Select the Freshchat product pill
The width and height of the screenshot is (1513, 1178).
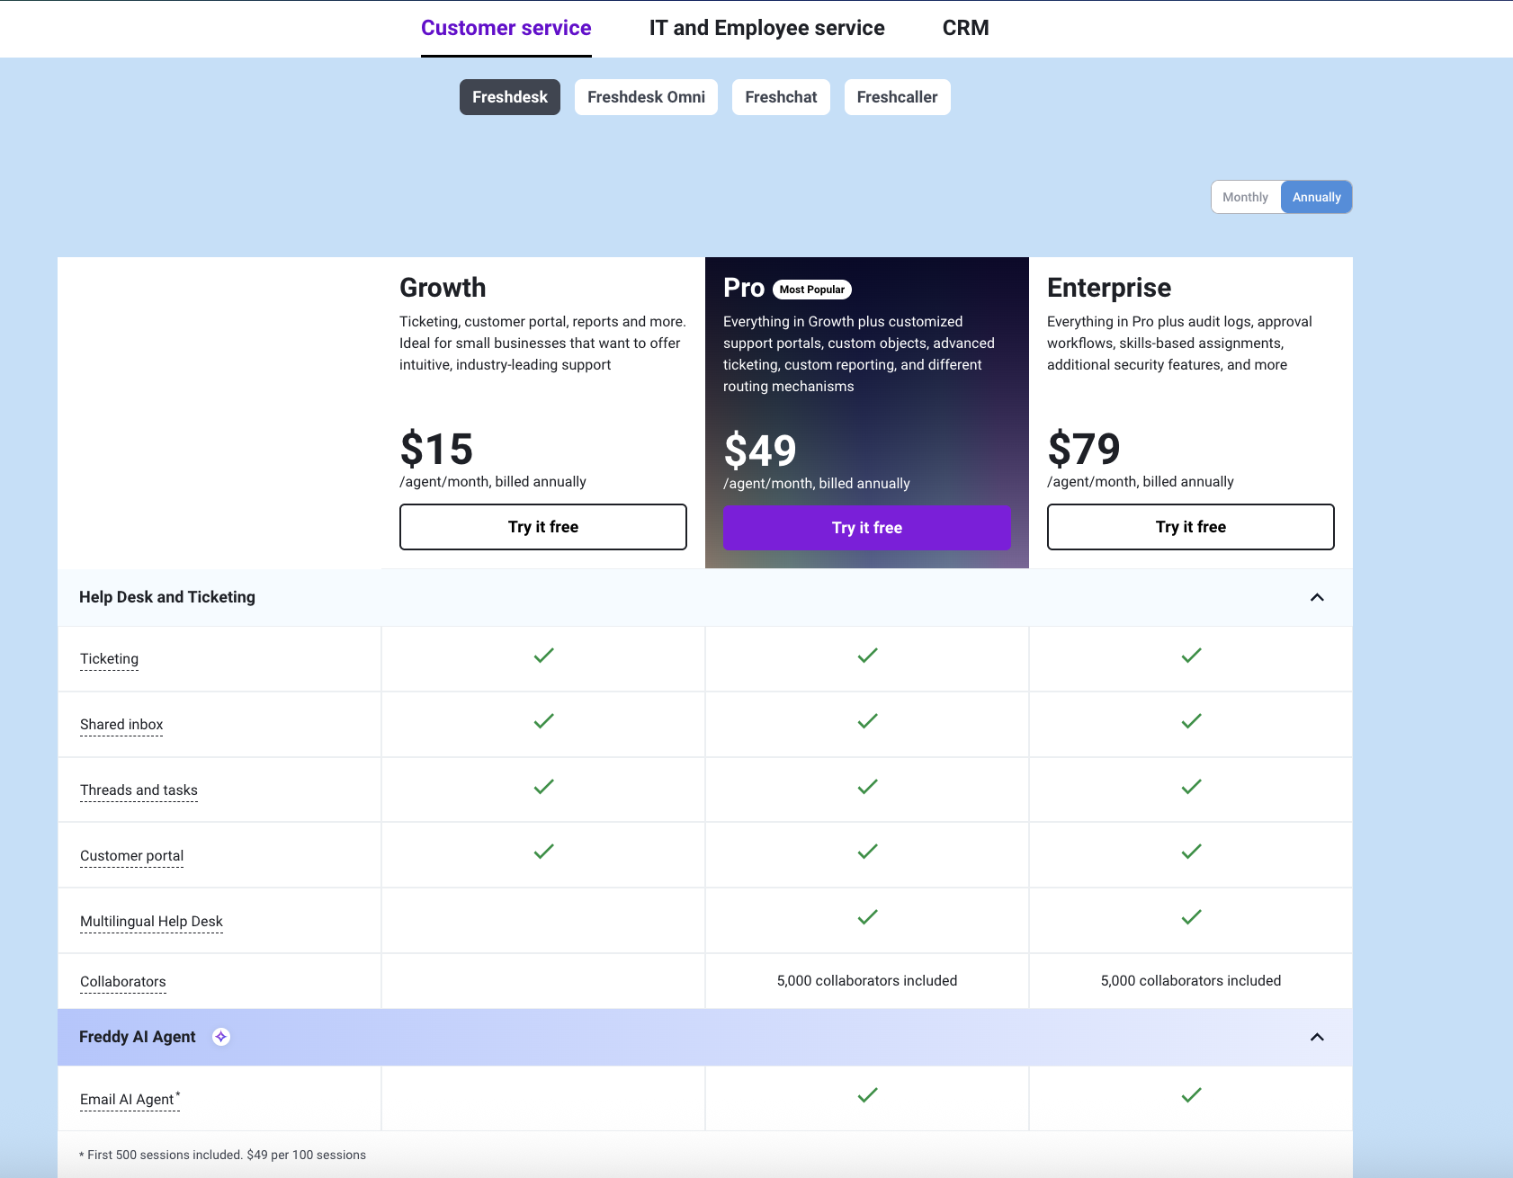point(781,97)
